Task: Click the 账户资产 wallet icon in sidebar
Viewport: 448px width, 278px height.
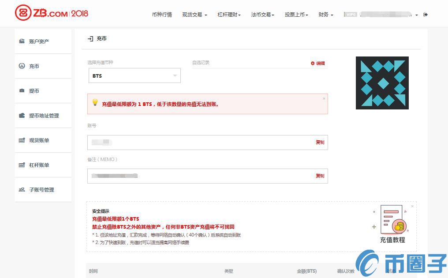Action: tap(22, 41)
